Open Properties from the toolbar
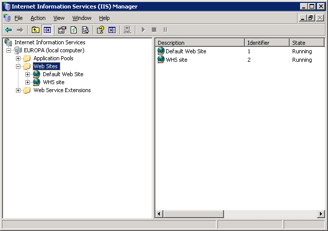 pos(62,30)
